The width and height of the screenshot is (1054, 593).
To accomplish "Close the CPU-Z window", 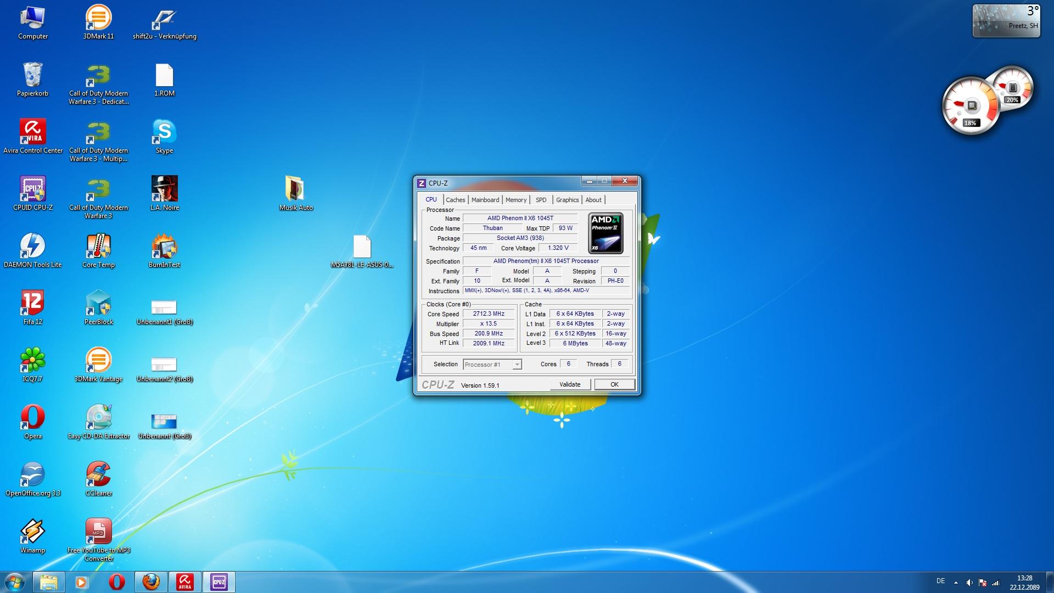I will (625, 181).
